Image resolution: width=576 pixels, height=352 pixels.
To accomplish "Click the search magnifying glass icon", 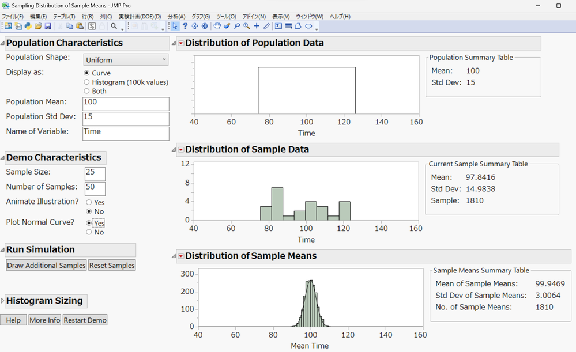I will (x=114, y=27).
